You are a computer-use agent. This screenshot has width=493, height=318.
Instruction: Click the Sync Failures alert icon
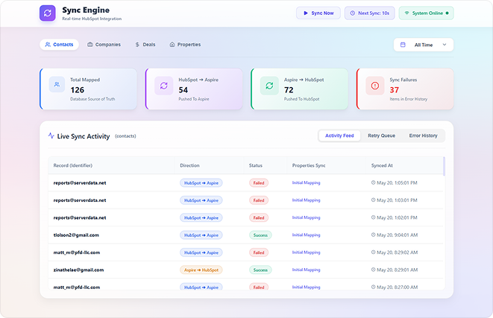click(375, 86)
